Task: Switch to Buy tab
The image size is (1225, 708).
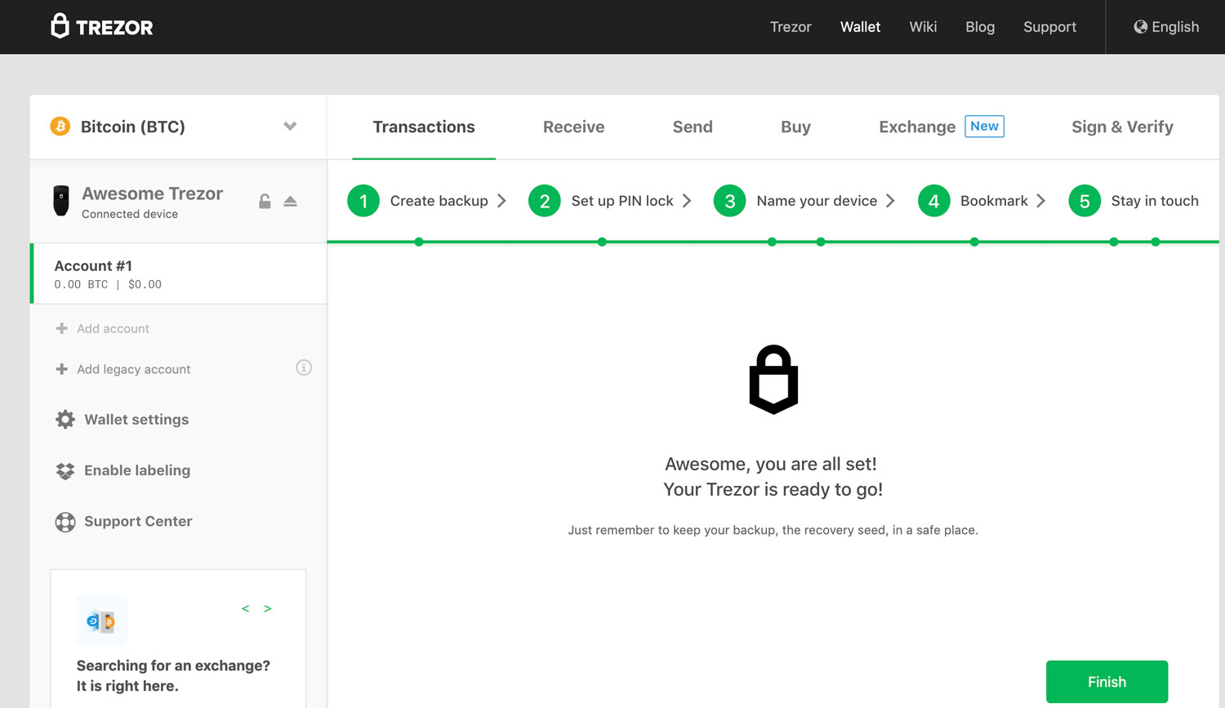Action: point(795,127)
